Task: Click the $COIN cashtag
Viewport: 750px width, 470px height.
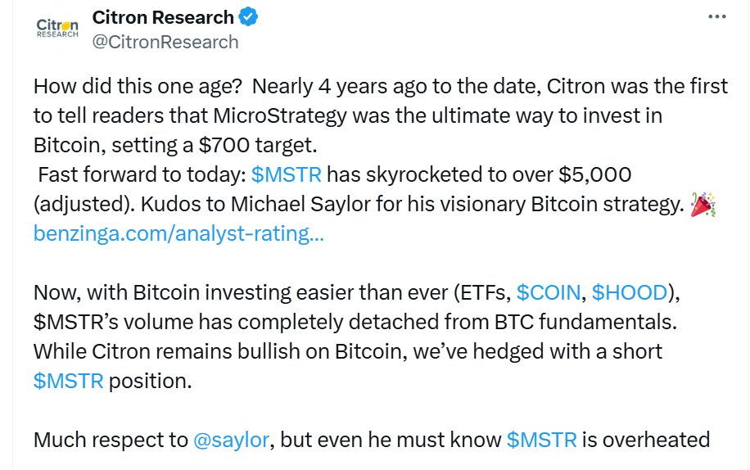Action: point(549,292)
